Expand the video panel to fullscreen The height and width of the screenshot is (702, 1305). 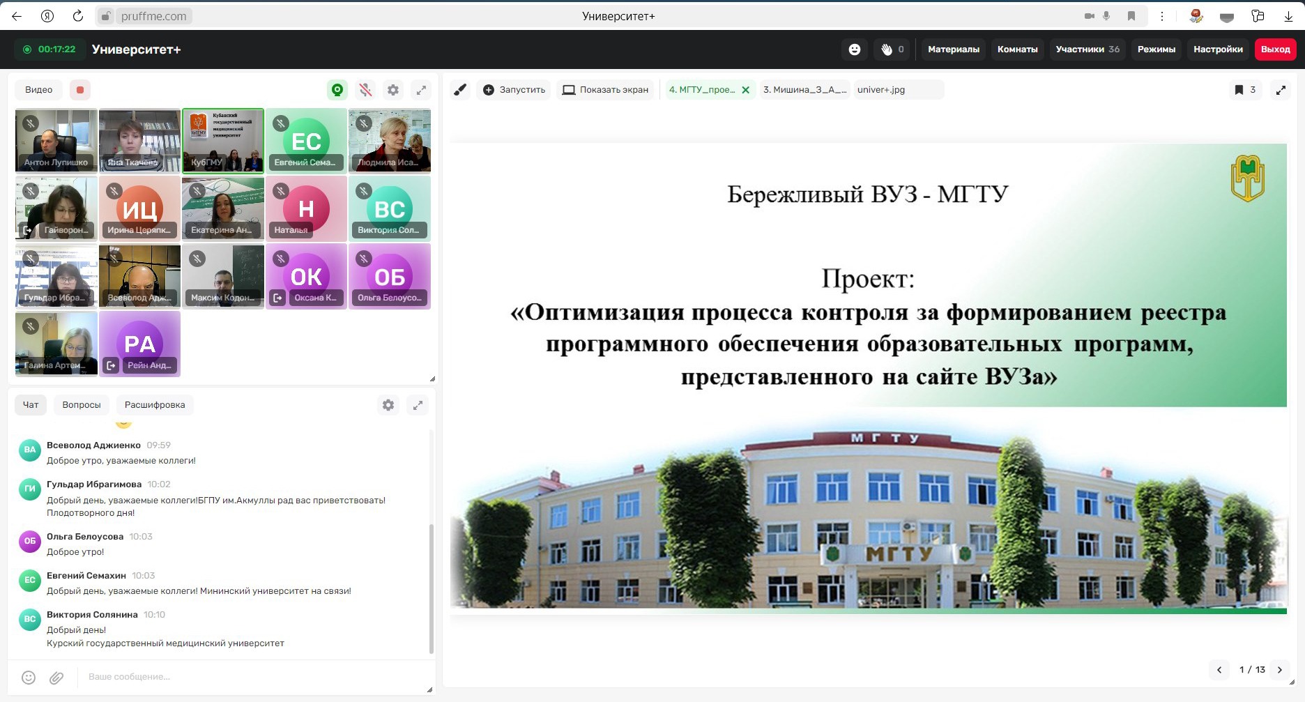coord(421,90)
